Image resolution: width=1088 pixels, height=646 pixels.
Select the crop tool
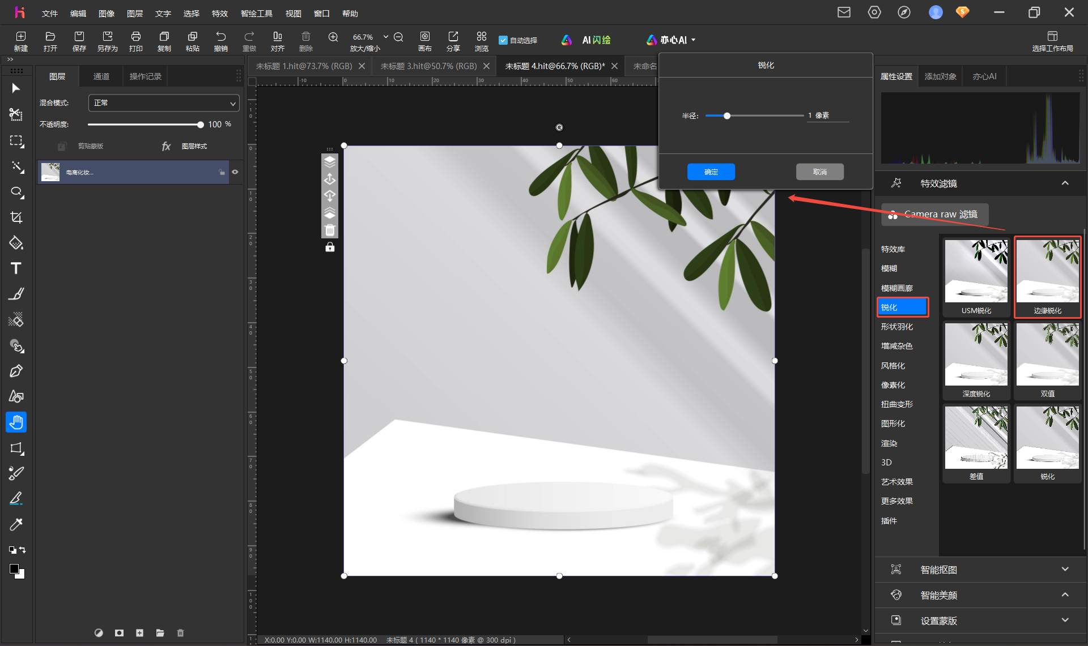(16, 217)
